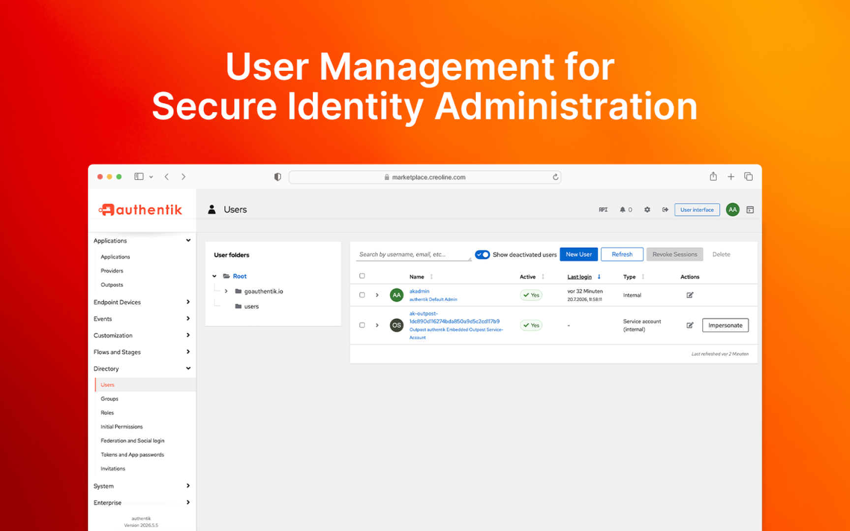Go back in the browser
The height and width of the screenshot is (531, 850).
coord(167,177)
